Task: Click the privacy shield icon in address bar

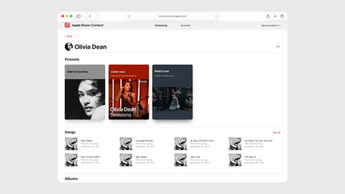Action: click(x=129, y=16)
